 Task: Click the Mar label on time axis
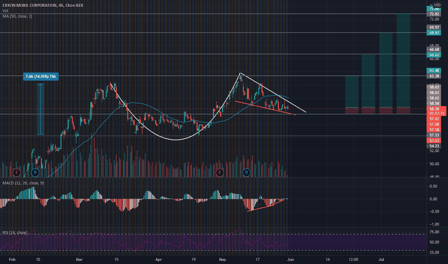tap(79, 259)
